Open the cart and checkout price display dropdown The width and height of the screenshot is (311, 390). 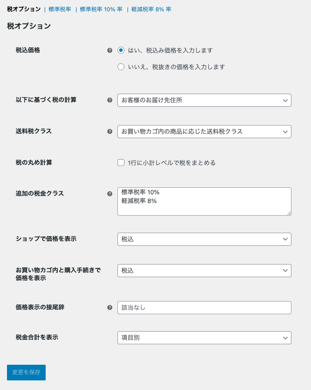pyautogui.click(x=204, y=271)
